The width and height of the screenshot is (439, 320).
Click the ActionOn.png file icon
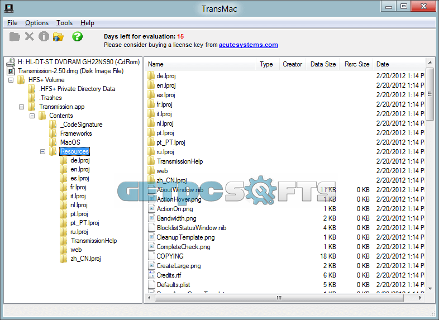[x=151, y=209]
